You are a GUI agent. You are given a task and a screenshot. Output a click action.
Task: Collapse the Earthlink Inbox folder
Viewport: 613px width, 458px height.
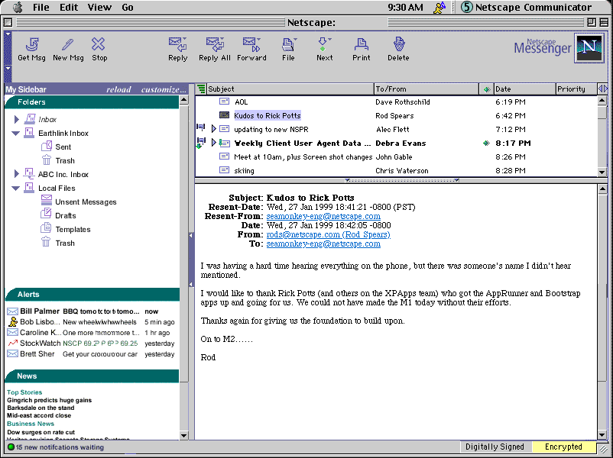click(x=15, y=133)
